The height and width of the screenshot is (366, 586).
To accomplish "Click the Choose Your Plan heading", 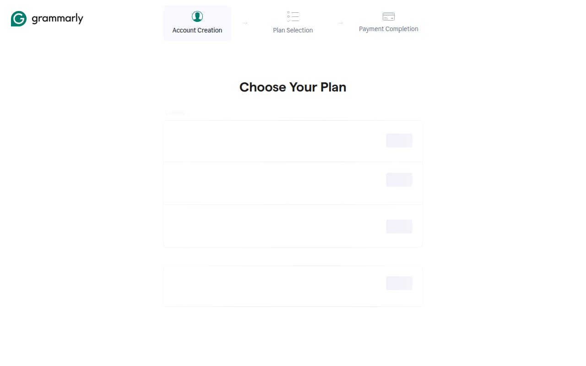I will coord(293,87).
